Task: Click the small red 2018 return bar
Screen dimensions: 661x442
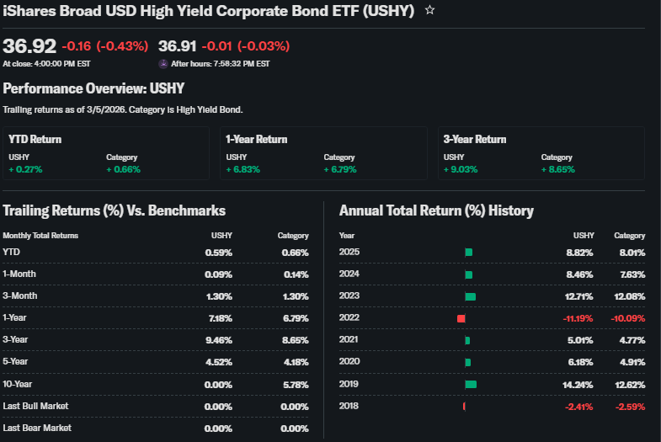Action: tap(464, 407)
